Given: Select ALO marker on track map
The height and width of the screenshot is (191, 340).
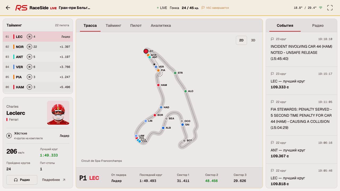Looking at the screenshot, I should 185,91.
